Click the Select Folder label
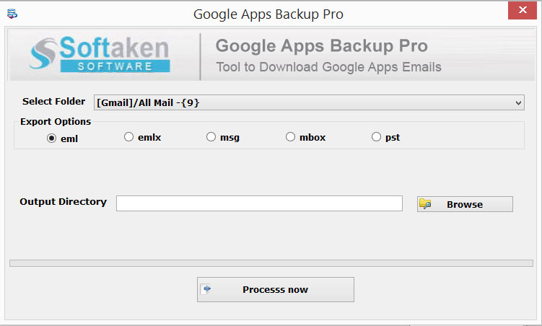 (53, 101)
